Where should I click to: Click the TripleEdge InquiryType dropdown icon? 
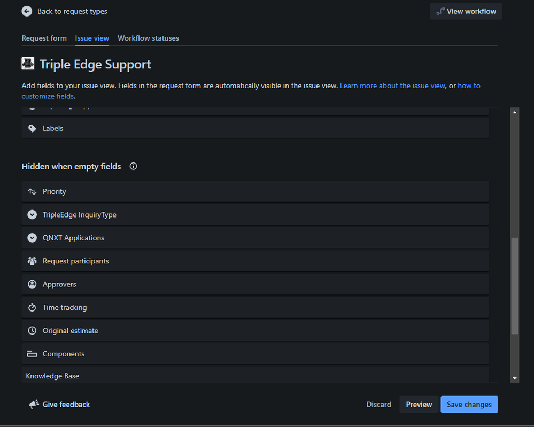pos(32,215)
